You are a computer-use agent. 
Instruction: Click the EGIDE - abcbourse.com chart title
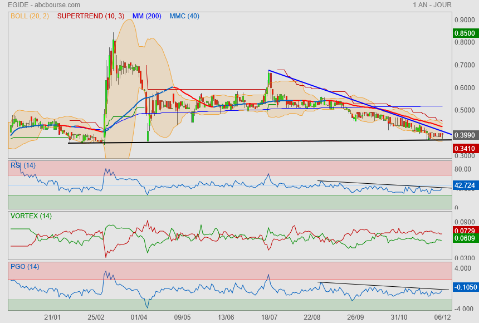(x=44, y=5)
